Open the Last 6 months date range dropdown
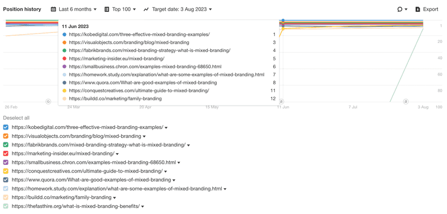Image resolution: width=447 pixels, height=214 pixels. pyautogui.click(x=74, y=9)
